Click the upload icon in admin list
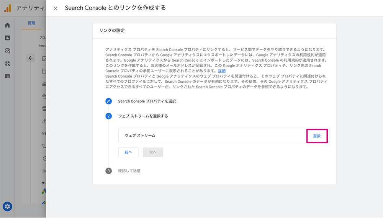The image size is (383, 218). [44, 121]
